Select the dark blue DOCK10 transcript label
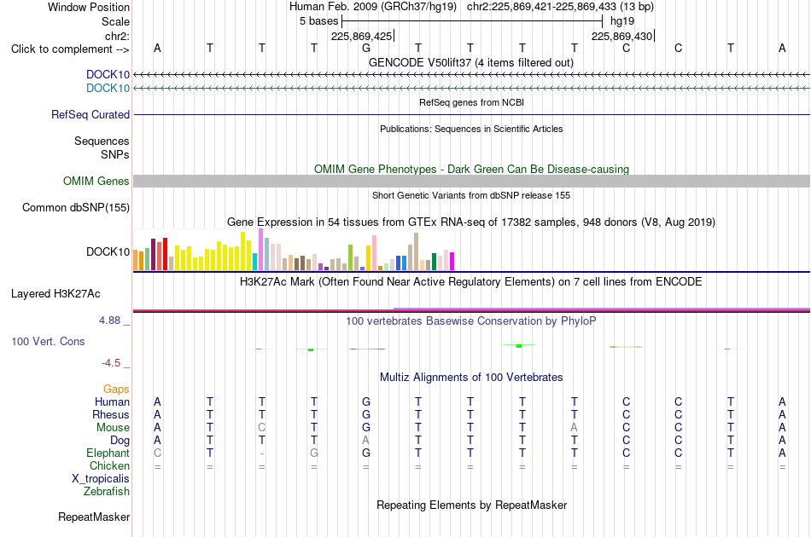Viewport: 811px width, 537px height. click(108, 75)
